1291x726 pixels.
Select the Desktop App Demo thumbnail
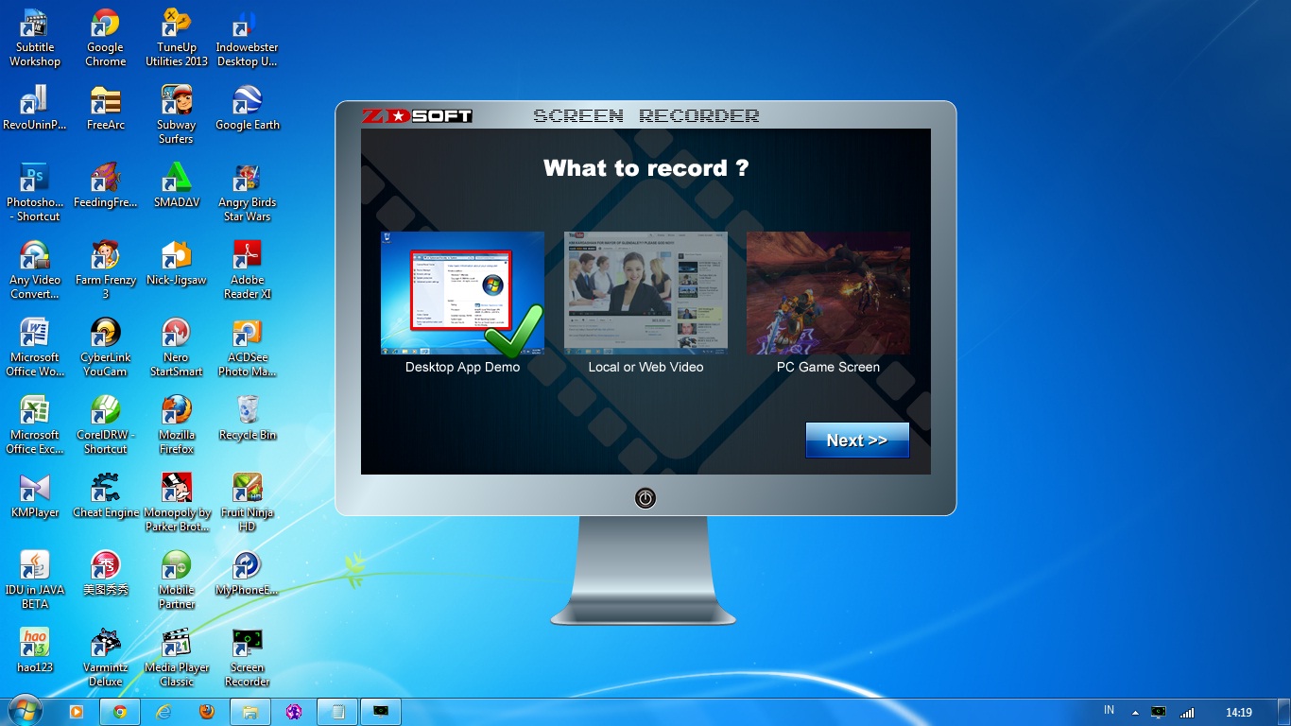(x=462, y=293)
